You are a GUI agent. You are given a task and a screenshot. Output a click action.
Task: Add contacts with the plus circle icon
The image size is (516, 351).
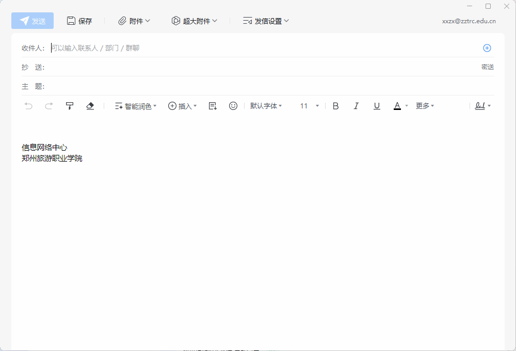487,48
